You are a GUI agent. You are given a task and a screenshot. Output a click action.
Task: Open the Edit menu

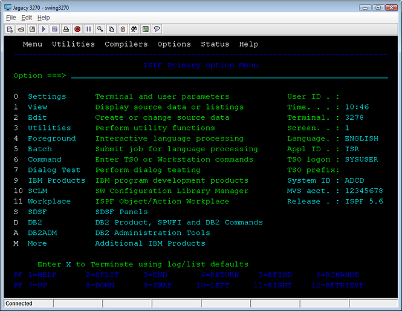pos(27,18)
